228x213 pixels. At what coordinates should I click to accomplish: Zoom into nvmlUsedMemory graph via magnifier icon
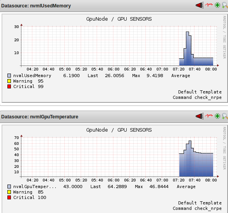coord(225,5)
